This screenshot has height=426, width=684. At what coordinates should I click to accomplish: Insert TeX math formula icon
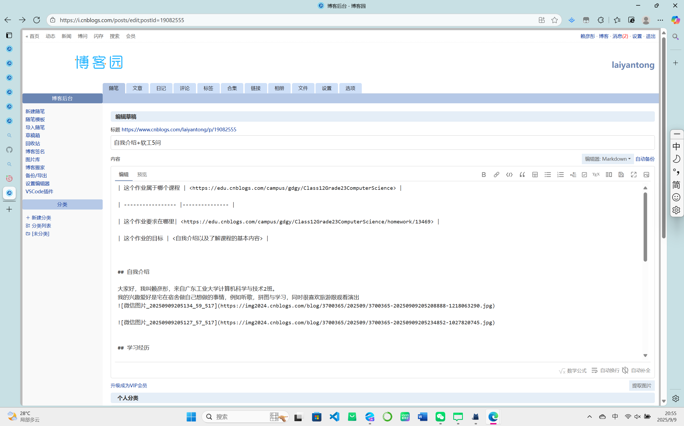click(x=596, y=175)
